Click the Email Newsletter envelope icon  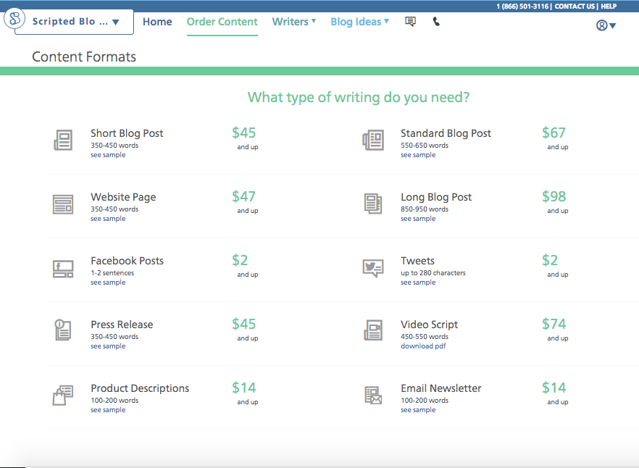pos(373,395)
